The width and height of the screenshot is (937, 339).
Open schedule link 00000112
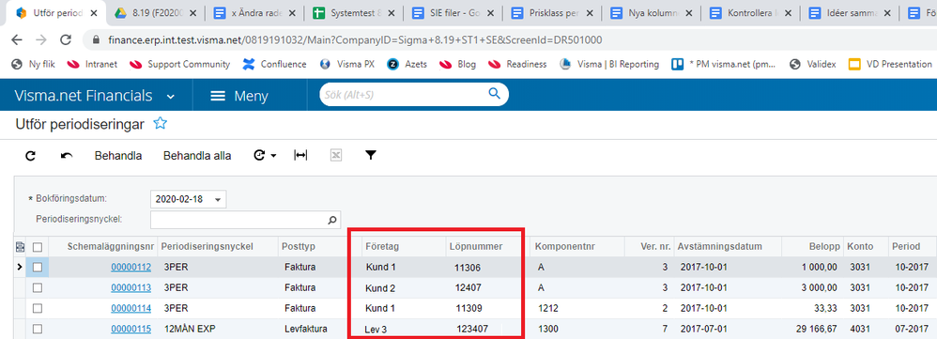tap(131, 268)
